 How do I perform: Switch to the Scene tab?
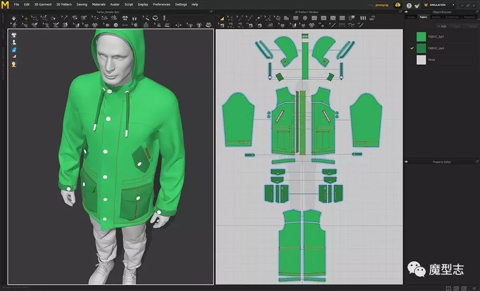411,17
